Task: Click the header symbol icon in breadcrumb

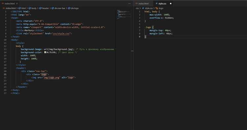Action: pyautogui.click(x=40, y=8)
